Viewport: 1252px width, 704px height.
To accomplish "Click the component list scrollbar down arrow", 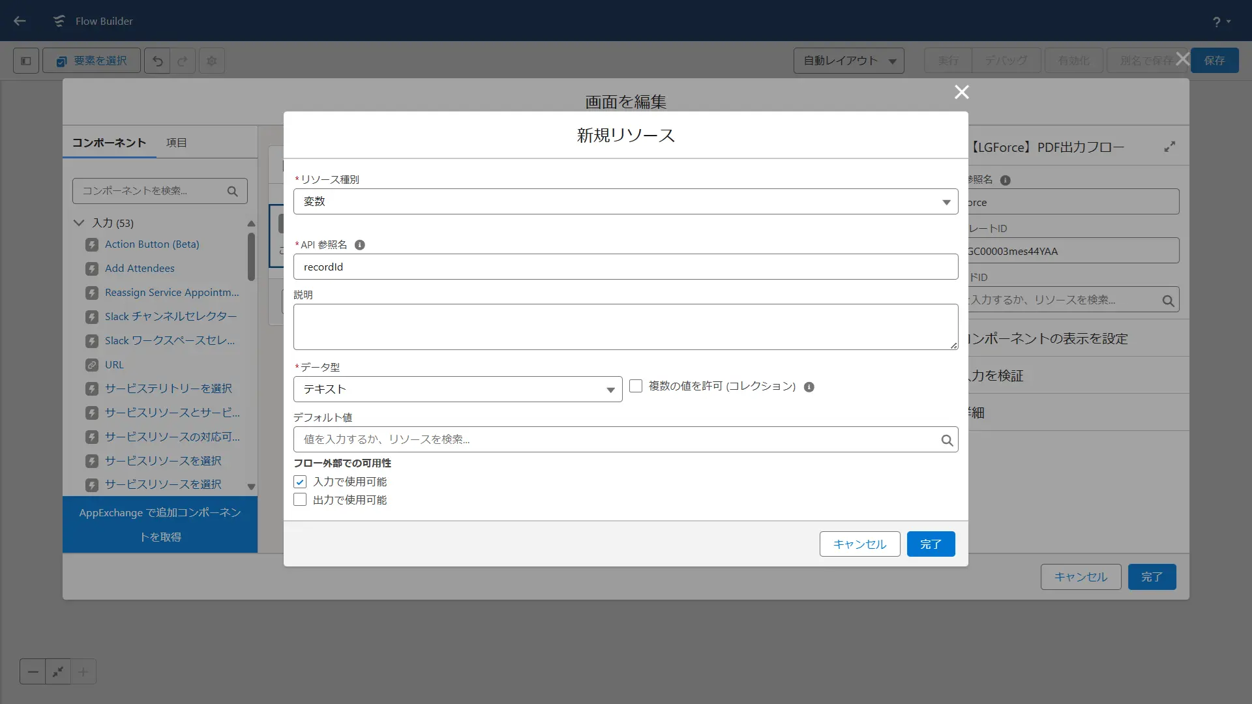I will (x=251, y=487).
